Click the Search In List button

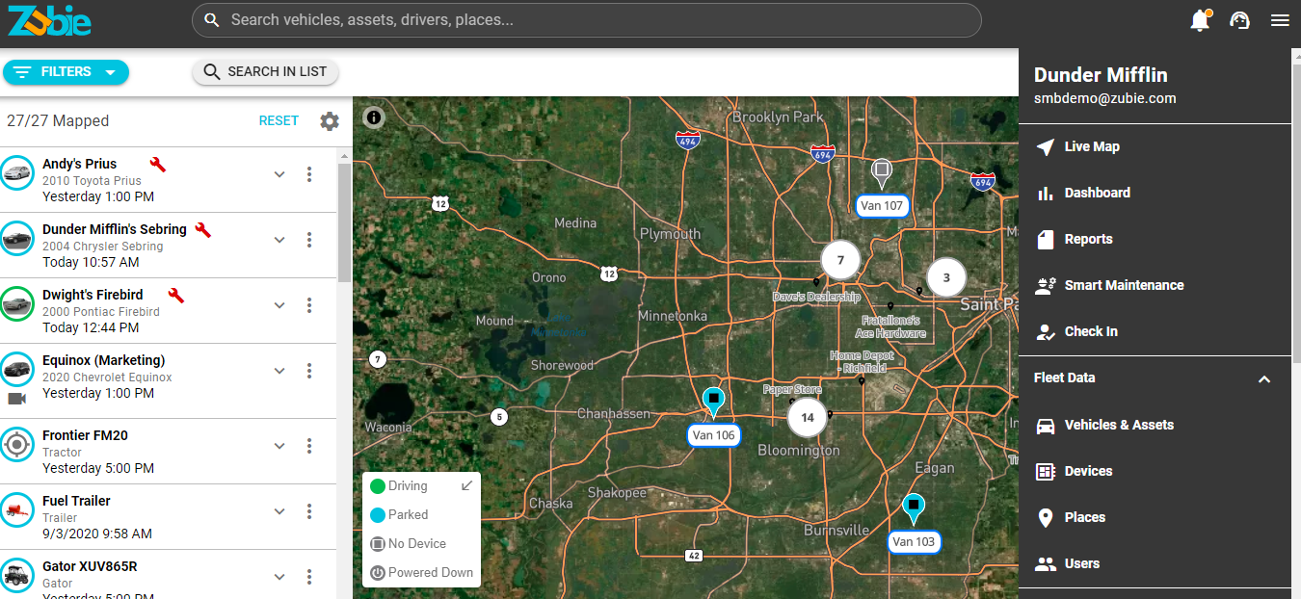click(x=266, y=72)
